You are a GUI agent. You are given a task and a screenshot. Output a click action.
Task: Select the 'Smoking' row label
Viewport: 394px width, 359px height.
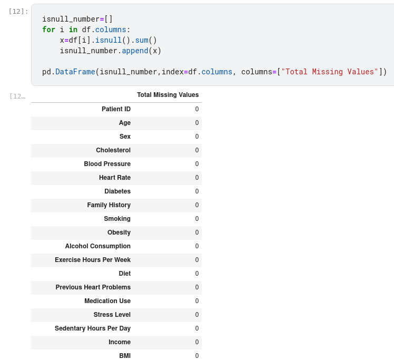(117, 219)
